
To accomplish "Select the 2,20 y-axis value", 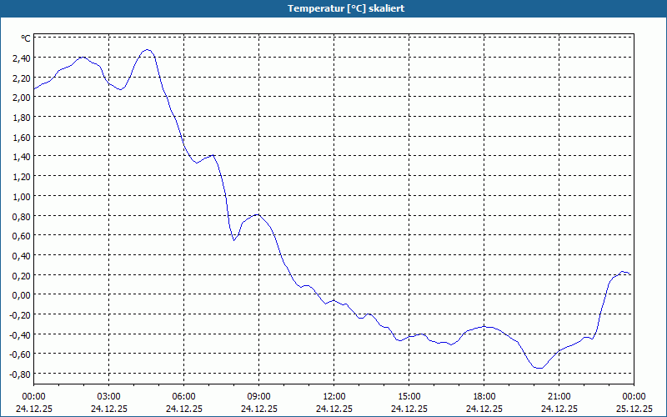I will pos(22,78).
